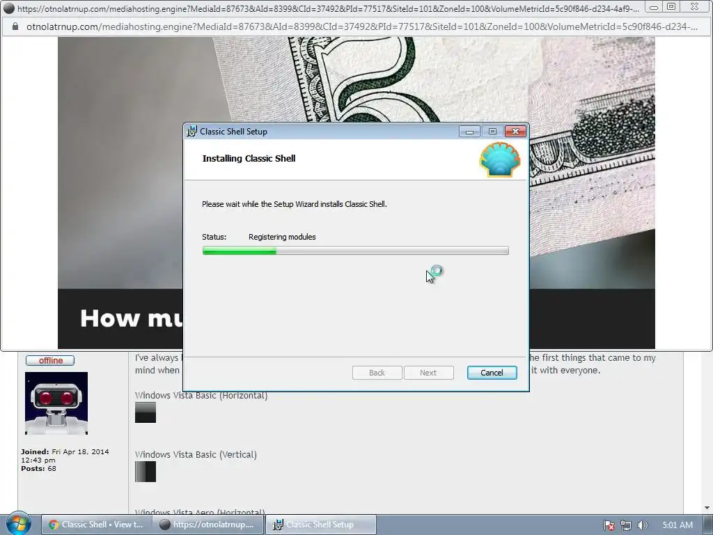Close the Classic Shell Setup dialog
The width and height of the screenshot is (713, 535).
tap(515, 132)
